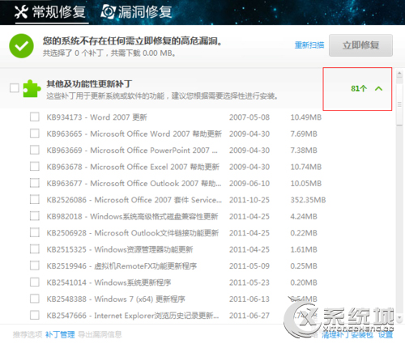Check the KB963665 Office Word 帮助更新 checkbox
Viewport: 405px width, 344px height.
[x=35, y=134]
